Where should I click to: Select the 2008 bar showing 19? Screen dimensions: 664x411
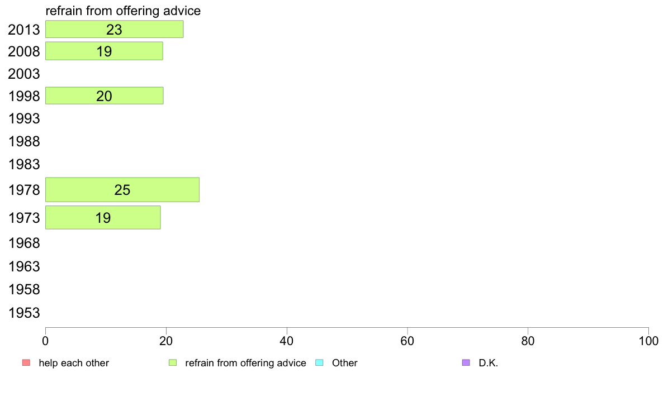(x=104, y=51)
